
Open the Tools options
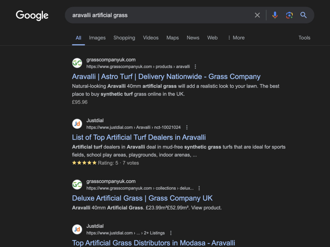pyautogui.click(x=304, y=38)
